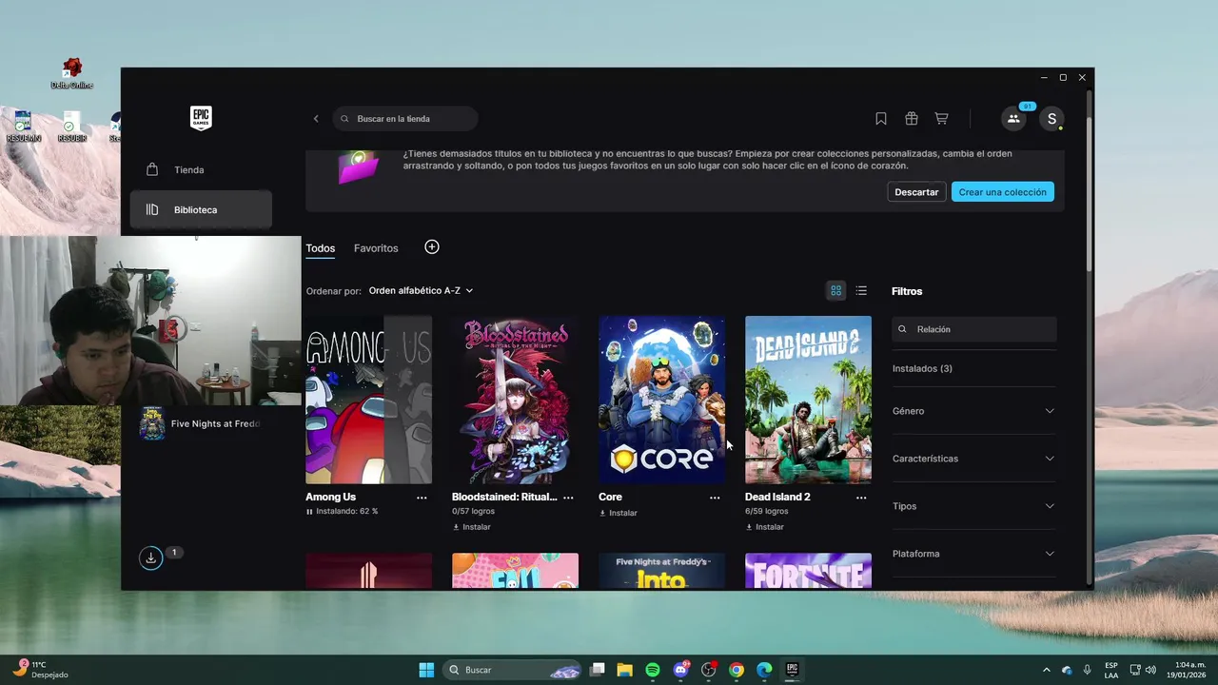The image size is (1218, 685).
Task: Open Discord from the taskbar
Action: 680,670
